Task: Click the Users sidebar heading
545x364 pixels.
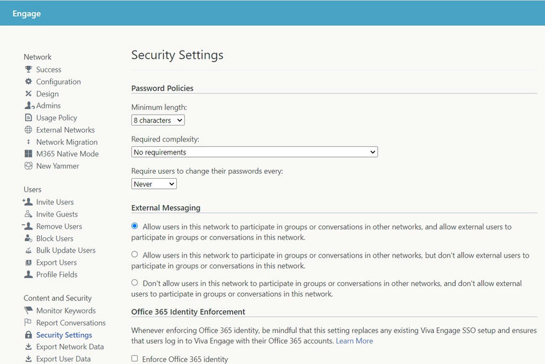Action: [x=32, y=190]
